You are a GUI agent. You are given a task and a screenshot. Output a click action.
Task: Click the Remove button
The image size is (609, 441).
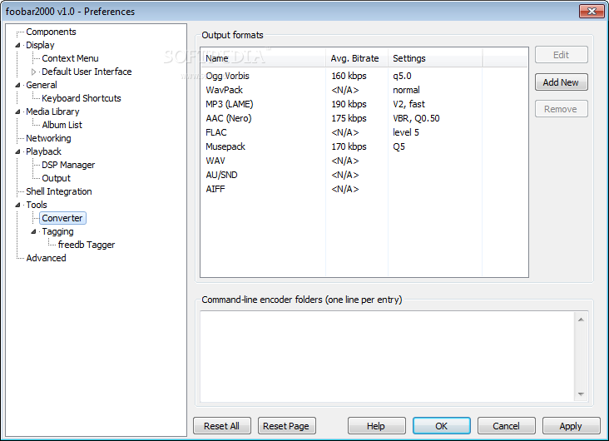[562, 109]
